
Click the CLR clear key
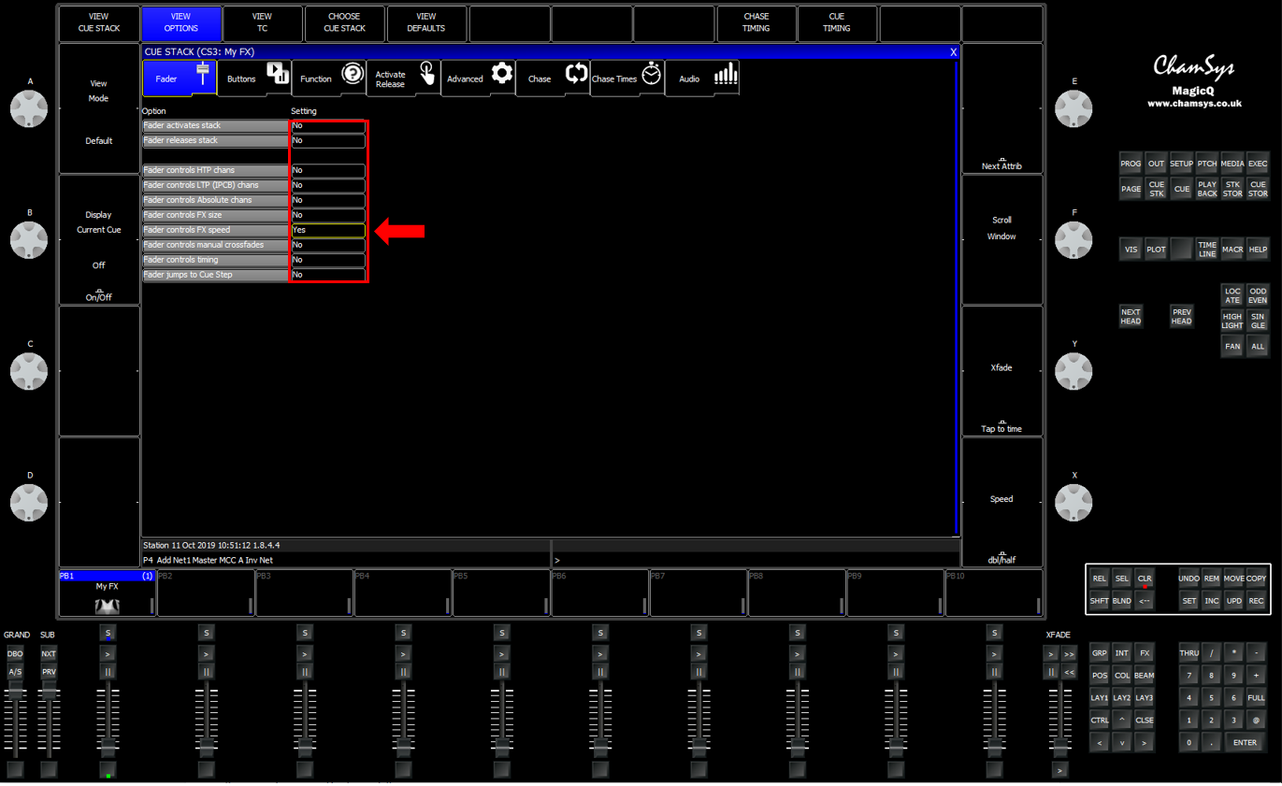click(x=1145, y=579)
